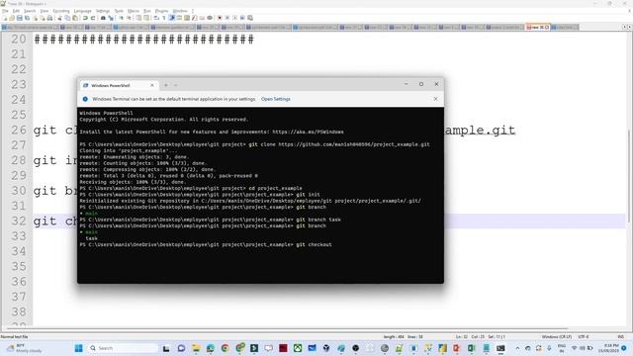Click the taskbar clock and date
This screenshot has height=356, width=633.
click(609, 348)
